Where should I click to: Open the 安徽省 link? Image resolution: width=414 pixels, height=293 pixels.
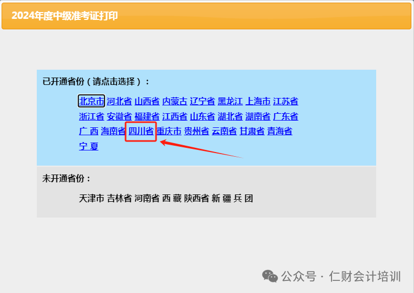pos(119,116)
